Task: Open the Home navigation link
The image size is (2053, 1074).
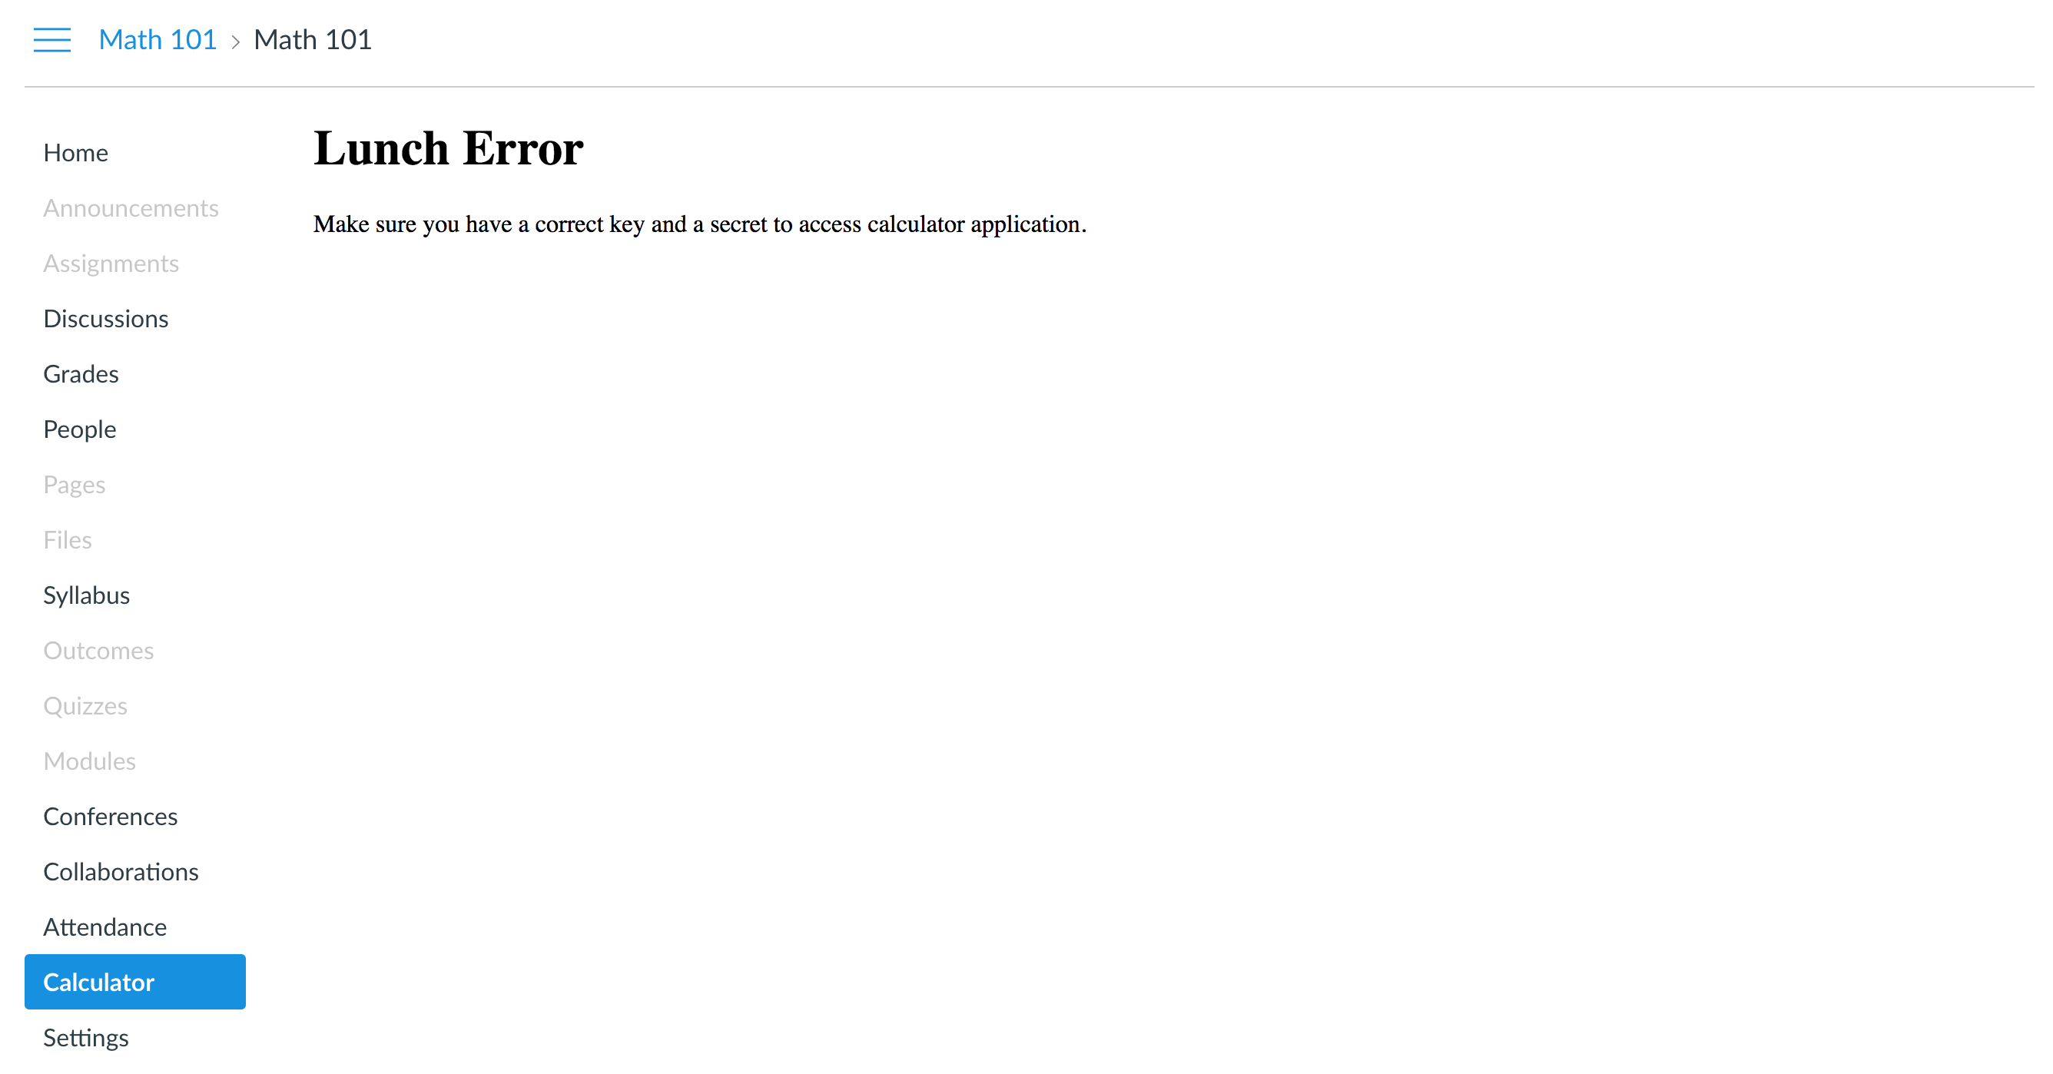Action: click(76, 154)
